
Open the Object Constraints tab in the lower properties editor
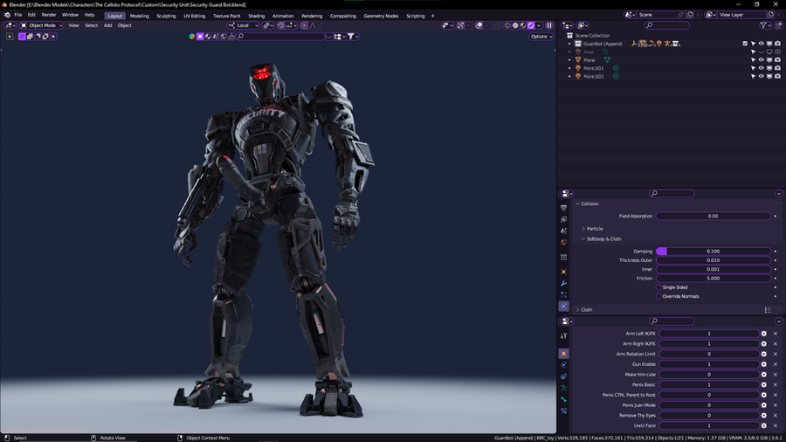(564, 376)
